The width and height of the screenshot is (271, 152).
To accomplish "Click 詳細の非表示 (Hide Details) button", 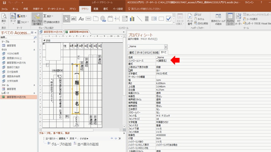I will [52, 22].
